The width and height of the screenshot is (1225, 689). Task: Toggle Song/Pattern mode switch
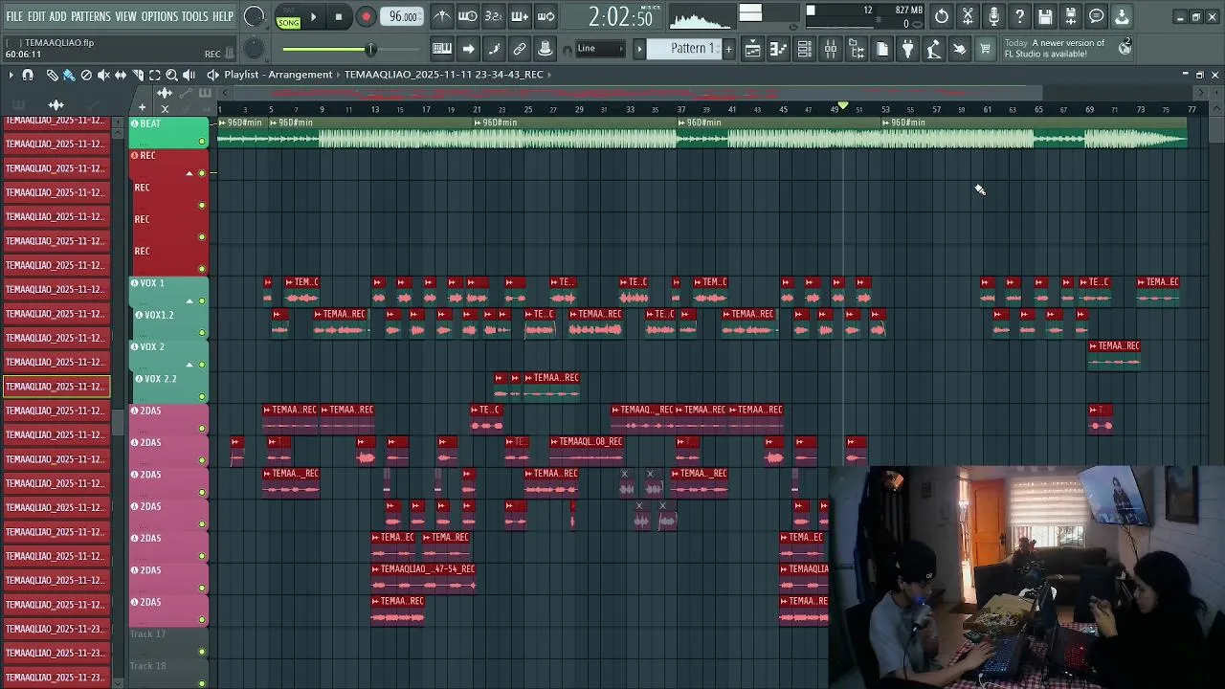[288, 17]
